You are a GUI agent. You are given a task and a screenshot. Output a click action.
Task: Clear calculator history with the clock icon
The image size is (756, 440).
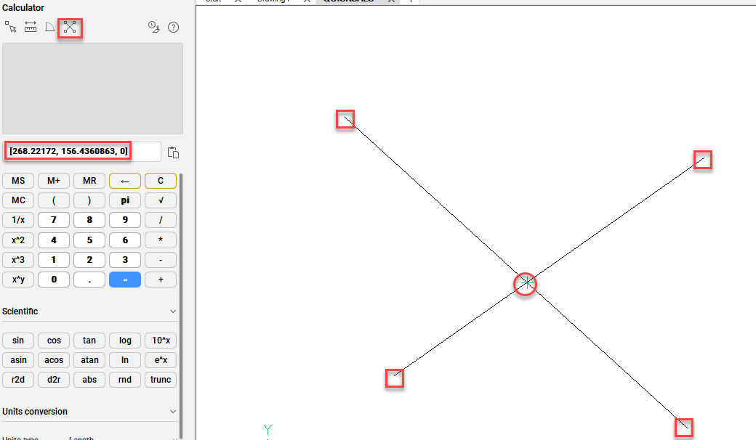[153, 28]
